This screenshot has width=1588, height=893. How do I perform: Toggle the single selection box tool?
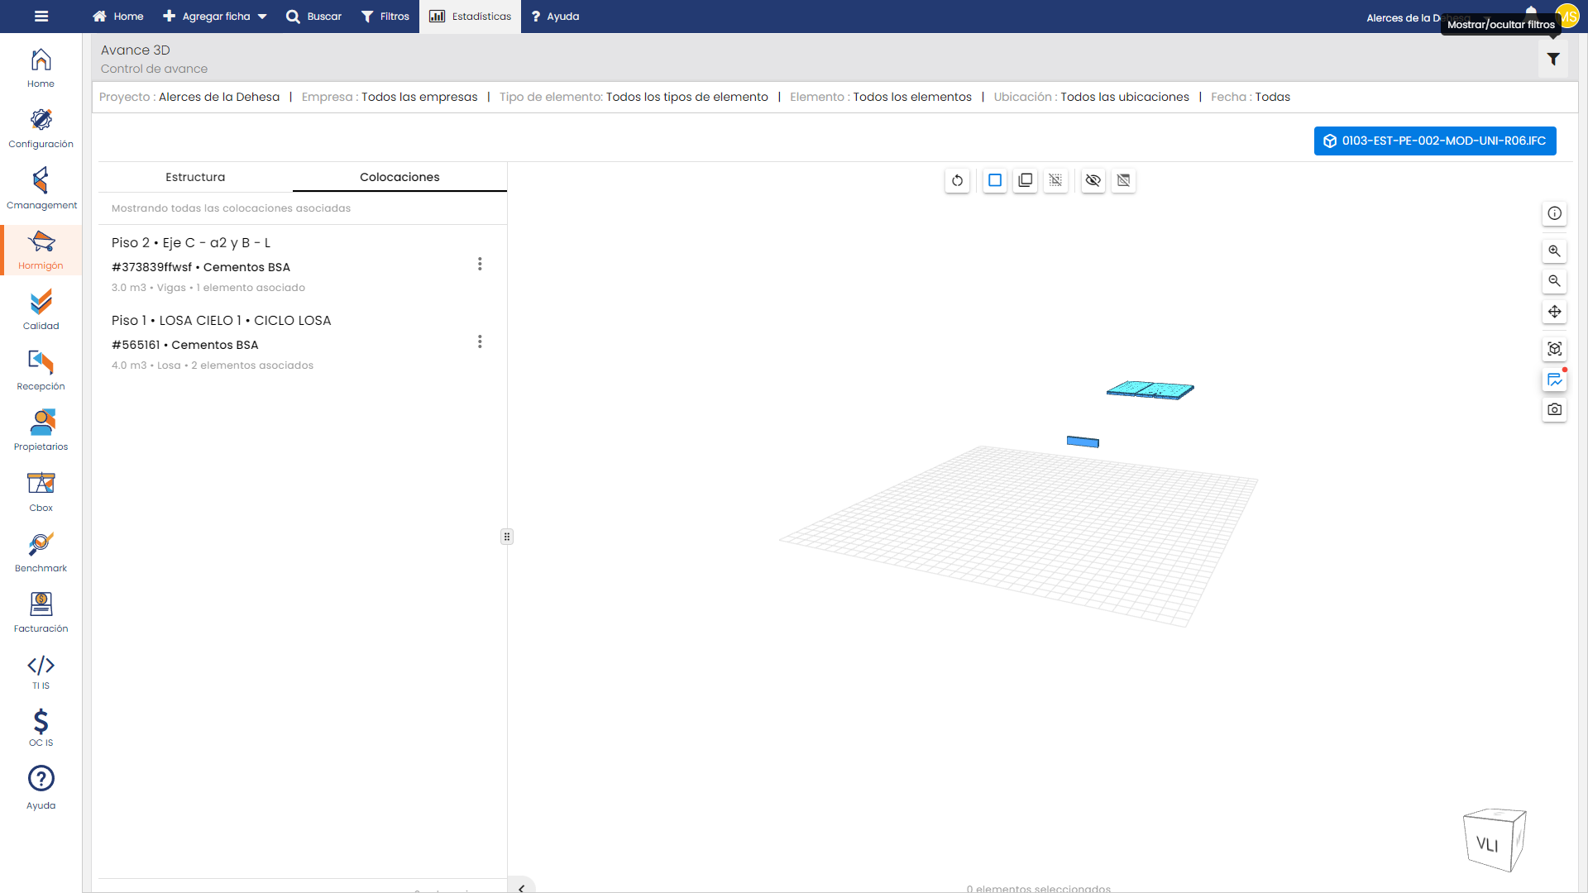(x=995, y=180)
